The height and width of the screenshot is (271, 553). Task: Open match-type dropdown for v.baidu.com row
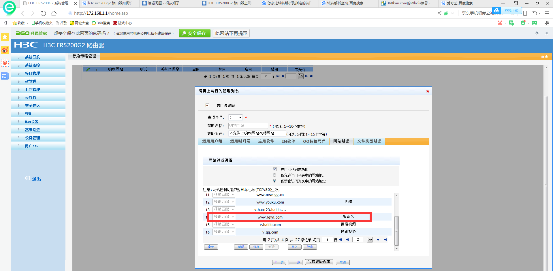click(x=224, y=224)
